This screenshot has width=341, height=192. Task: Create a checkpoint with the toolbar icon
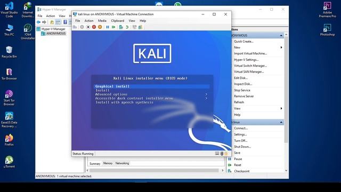click(x=121, y=27)
